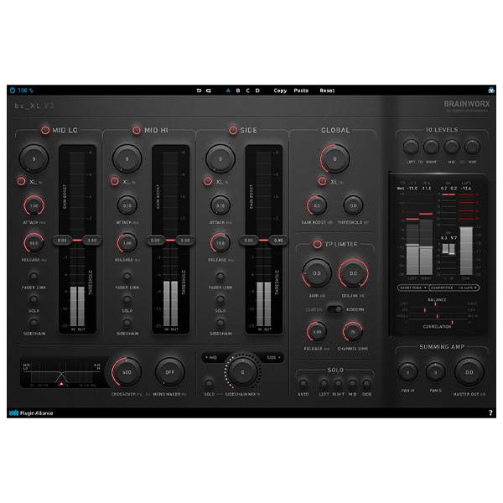Image resolution: width=503 pixels, height=503 pixels.
Task: Click the GLOBAL threshold knob
Action: point(353,205)
